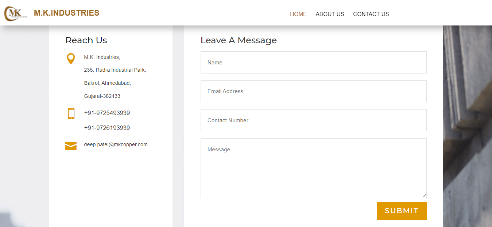Focus the Name input field

point(313,63)
